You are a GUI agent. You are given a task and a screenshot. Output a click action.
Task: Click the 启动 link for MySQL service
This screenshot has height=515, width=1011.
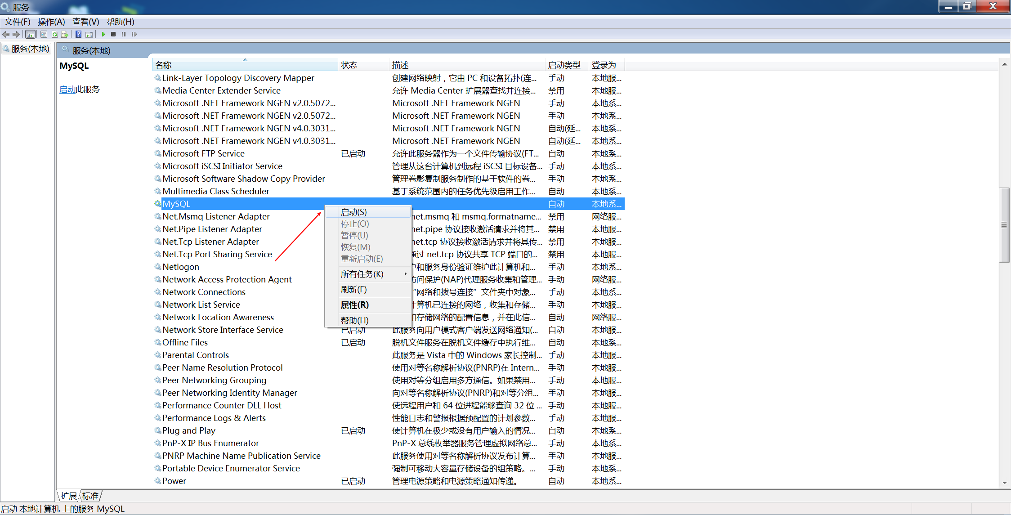coord(67,90)
